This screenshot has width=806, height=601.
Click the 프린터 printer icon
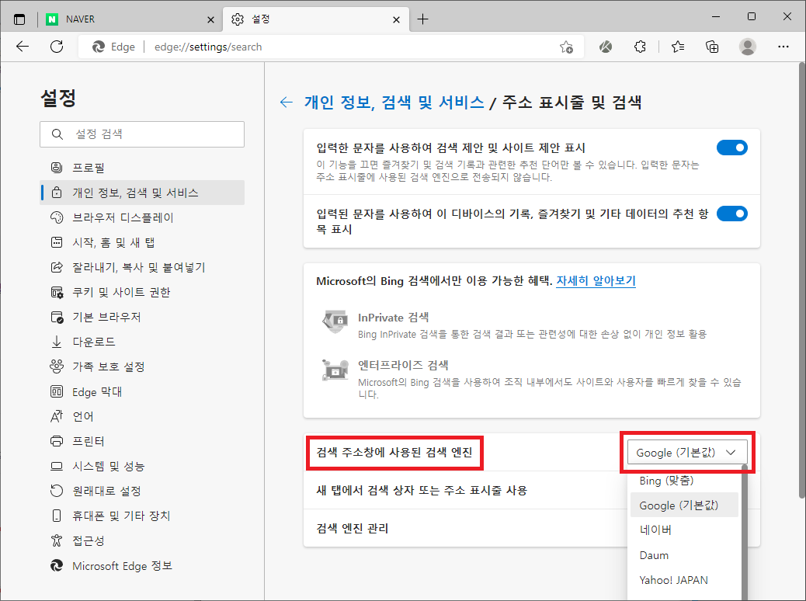pyautogui.click(x=57, y=441)
